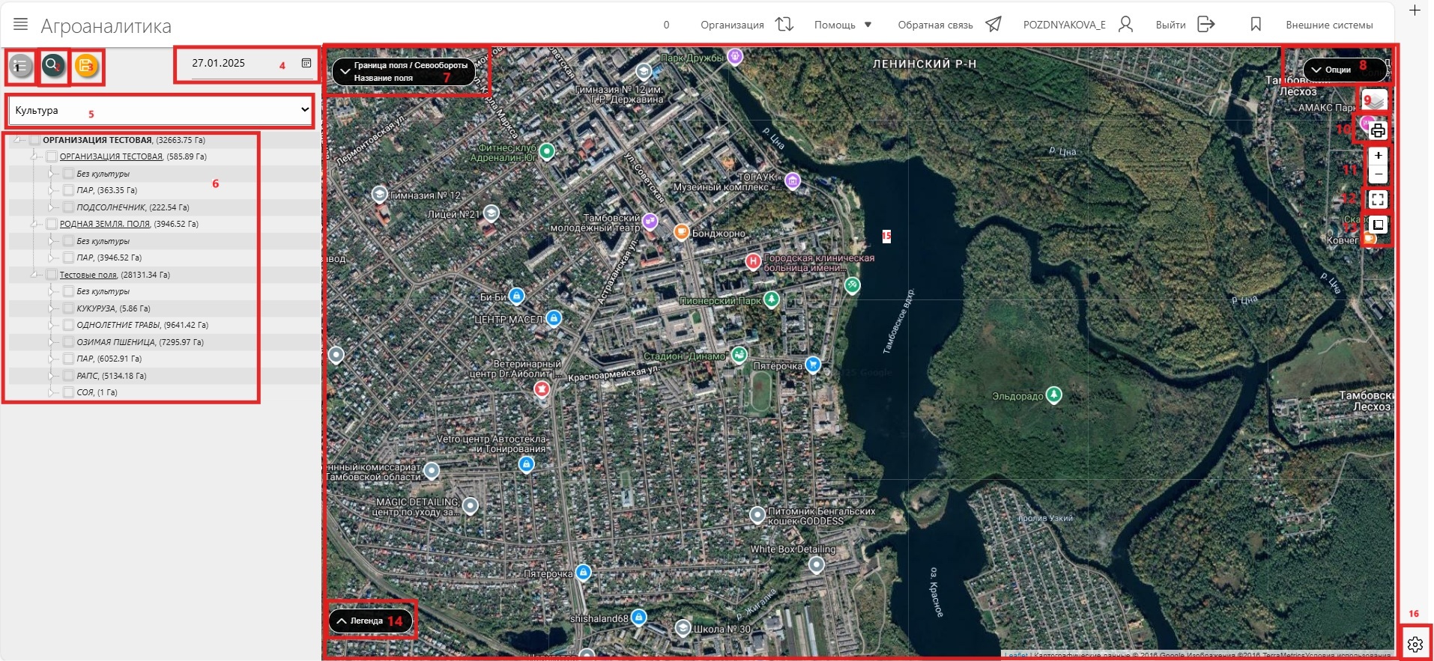Open Внешние системы menu item
Image resolution: width=1434 pixels, height=661 pixels.
[x=1328, y=25]
